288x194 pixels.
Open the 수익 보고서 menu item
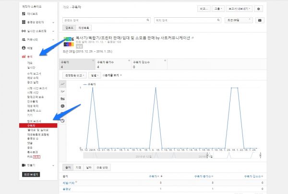(x=34, y=74)
